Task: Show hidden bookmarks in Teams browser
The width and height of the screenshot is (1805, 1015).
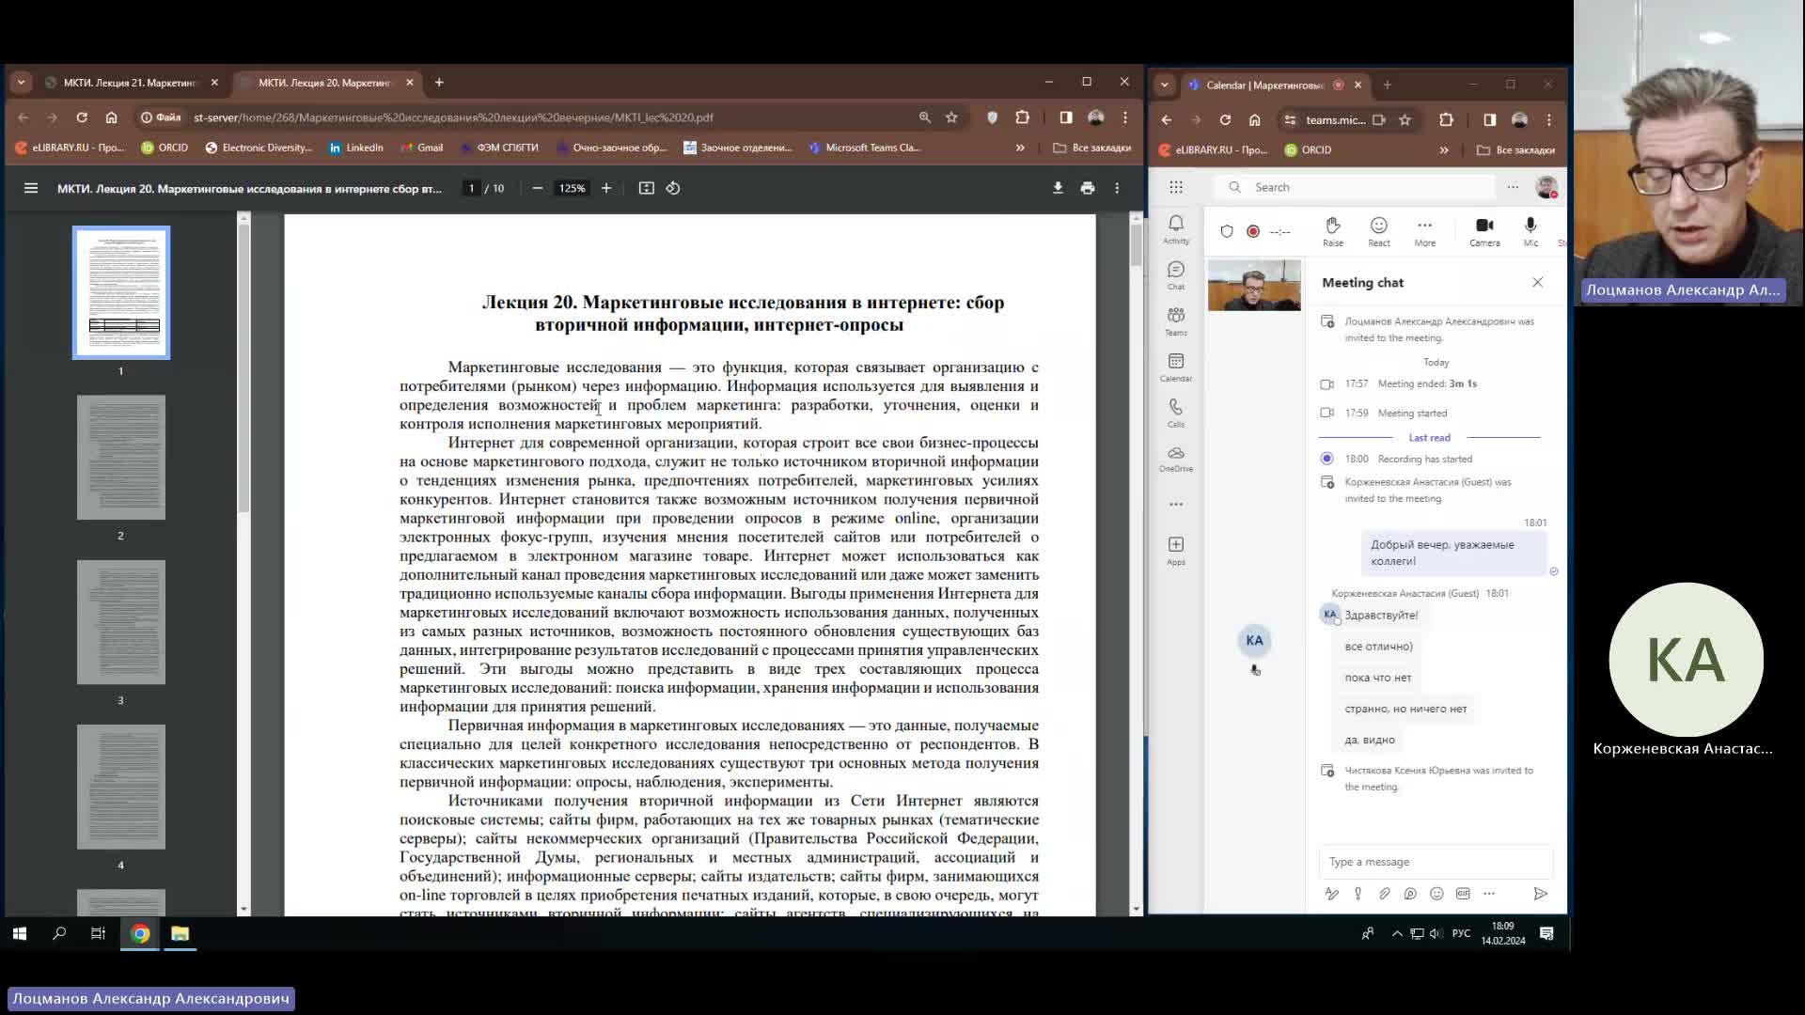Action: (1444, 149)
